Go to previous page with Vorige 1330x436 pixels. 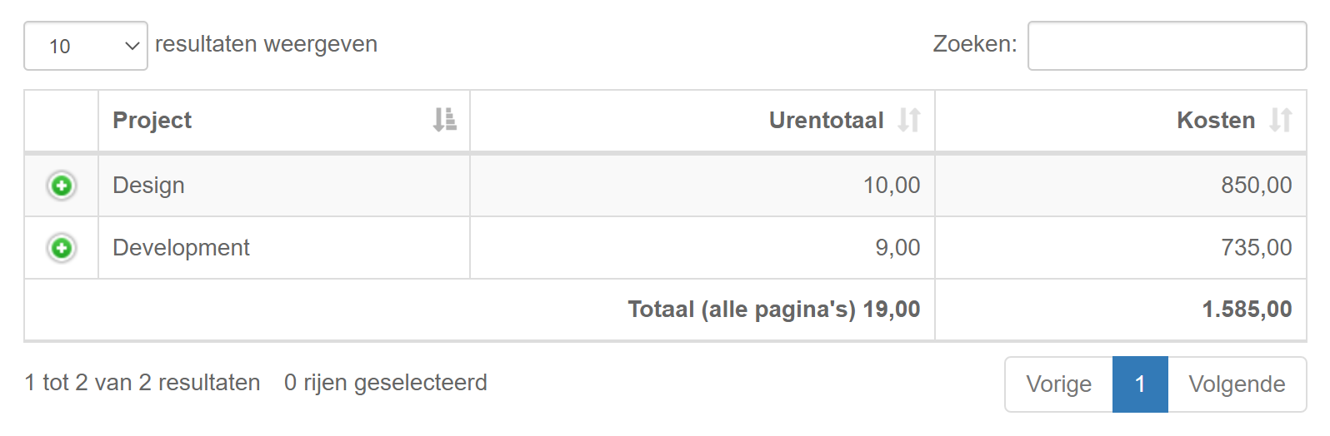(1058, 384)
